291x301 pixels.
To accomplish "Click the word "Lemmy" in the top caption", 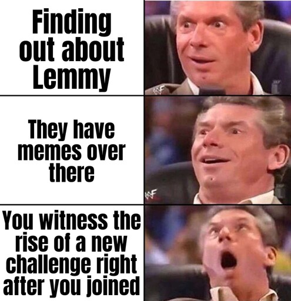I will pyautogui.click(x=72, y=79).
